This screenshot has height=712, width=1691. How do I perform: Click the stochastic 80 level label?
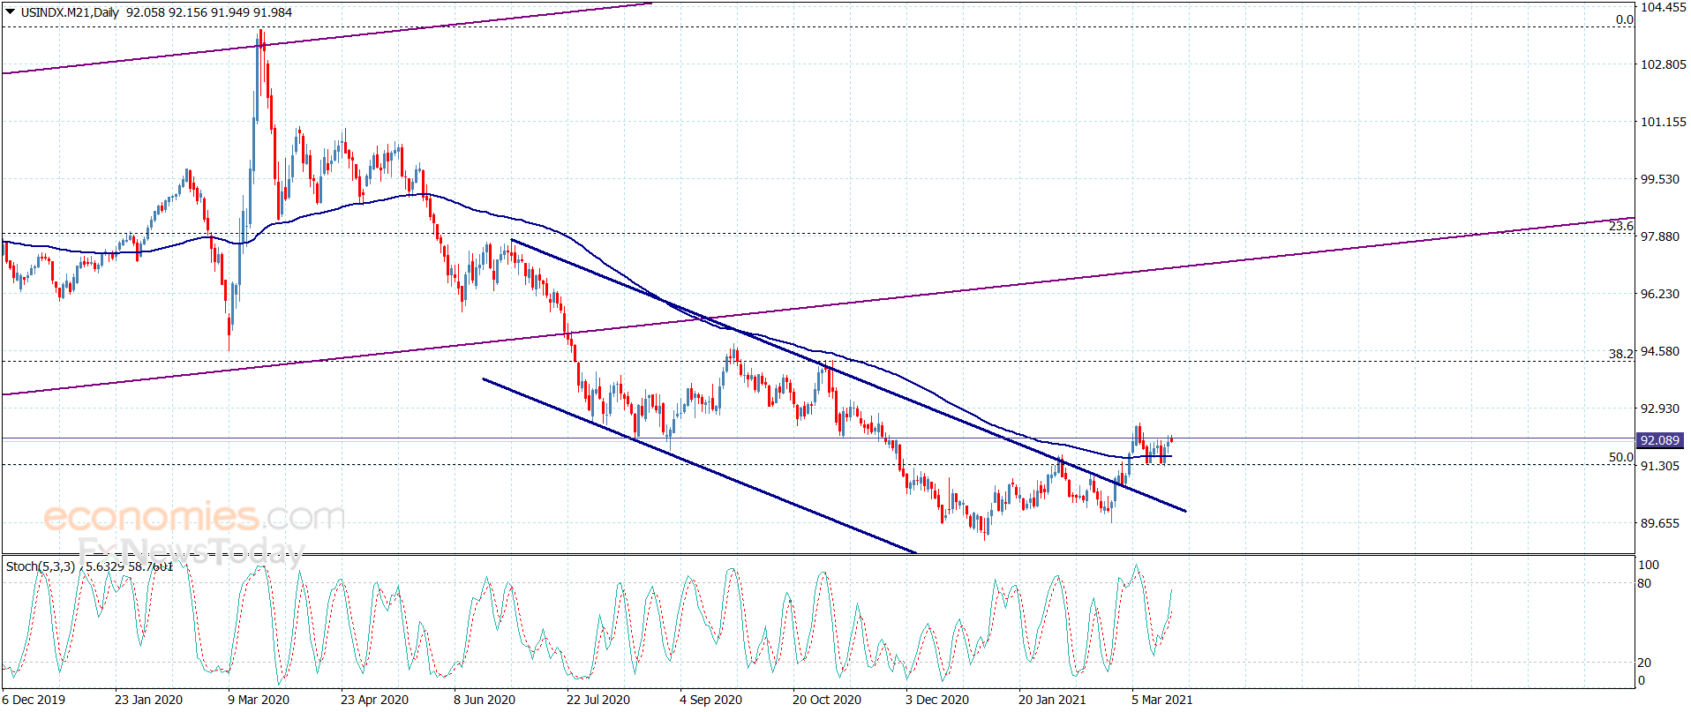coord(1644,583)
